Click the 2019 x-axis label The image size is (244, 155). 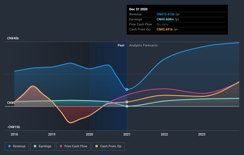click(52, 134)
